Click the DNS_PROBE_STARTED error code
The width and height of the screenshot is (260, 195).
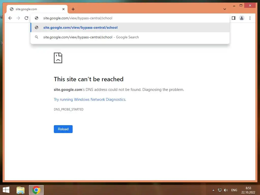tap(69, 109)
